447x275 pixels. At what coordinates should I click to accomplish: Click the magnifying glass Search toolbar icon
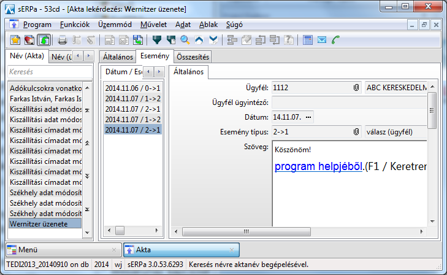pyautogui.click(x=185, y=40)
